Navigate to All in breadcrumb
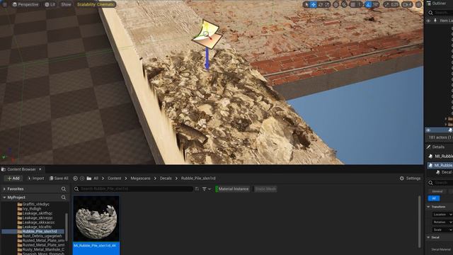The width and height of the screenshot is (453, 255). [x=96, y=178]
